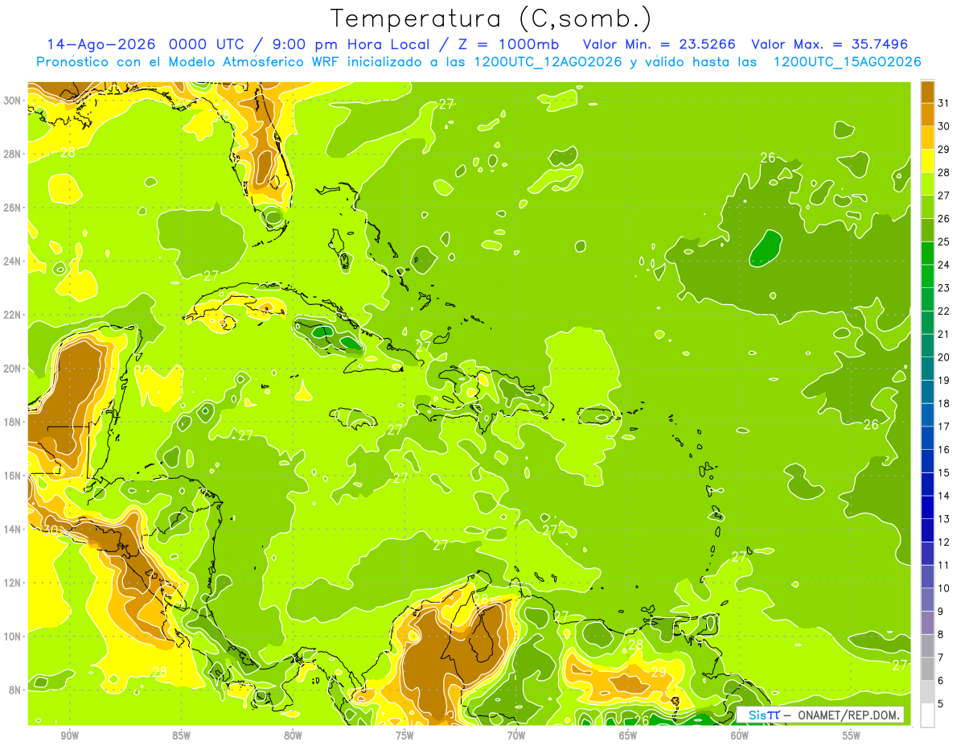Click the '75W' longitude axis label
This screenshot has height=746, width=965.
pos(404,736)
